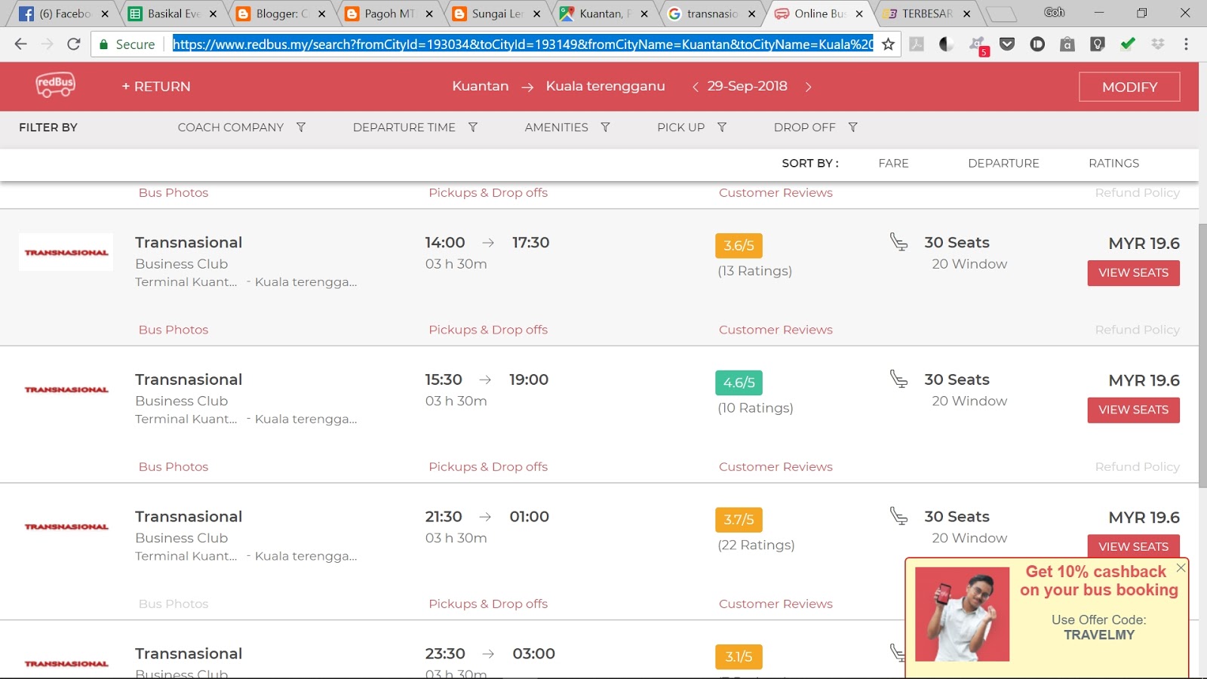View seats for the 14:00 bus
Image resolution: width=1207 pixels, height=679 pixels.
(x=1133, y=272)
